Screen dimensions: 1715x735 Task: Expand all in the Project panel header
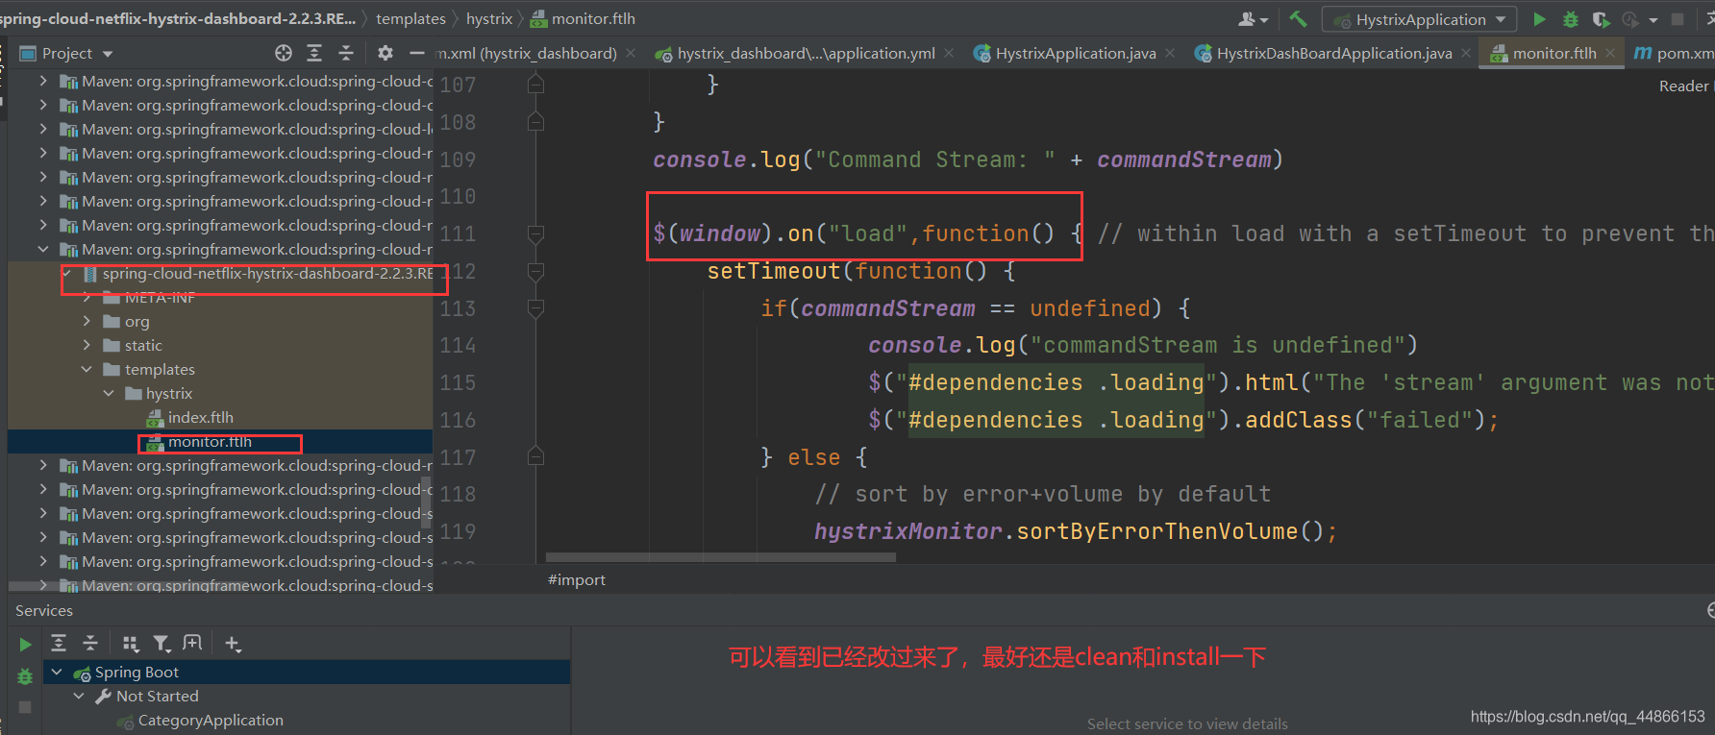coord(314,53)
